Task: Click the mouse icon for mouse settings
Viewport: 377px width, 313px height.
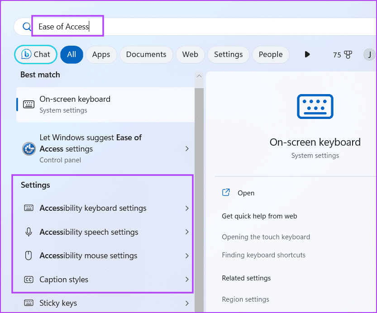Action: point(29,256)
